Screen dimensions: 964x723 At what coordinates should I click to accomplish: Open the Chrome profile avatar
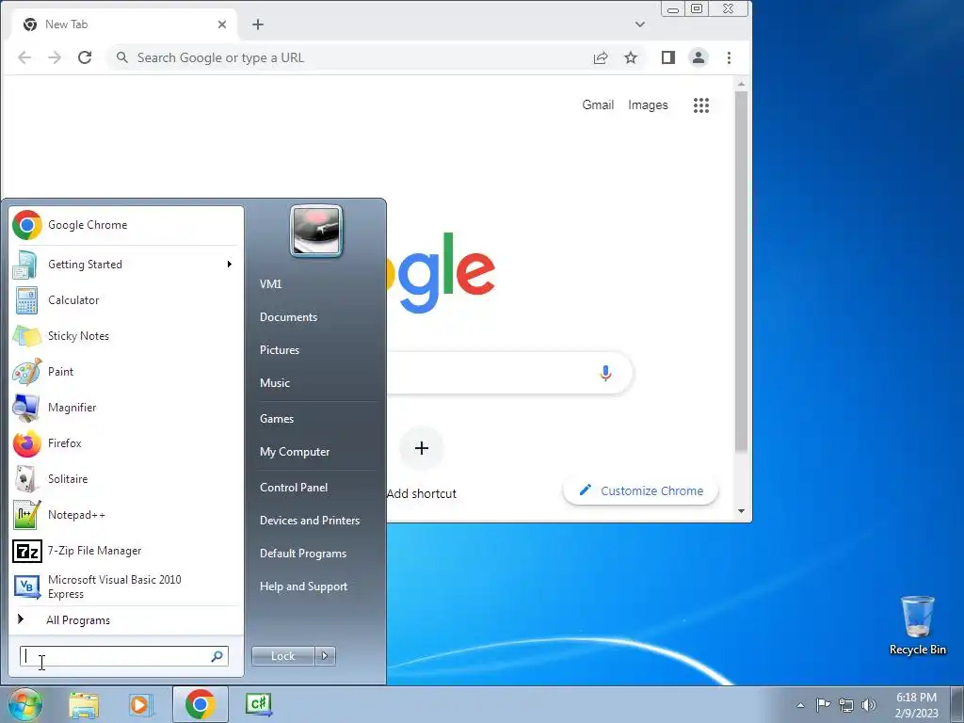pyautogui.click(x=699, y=57)
